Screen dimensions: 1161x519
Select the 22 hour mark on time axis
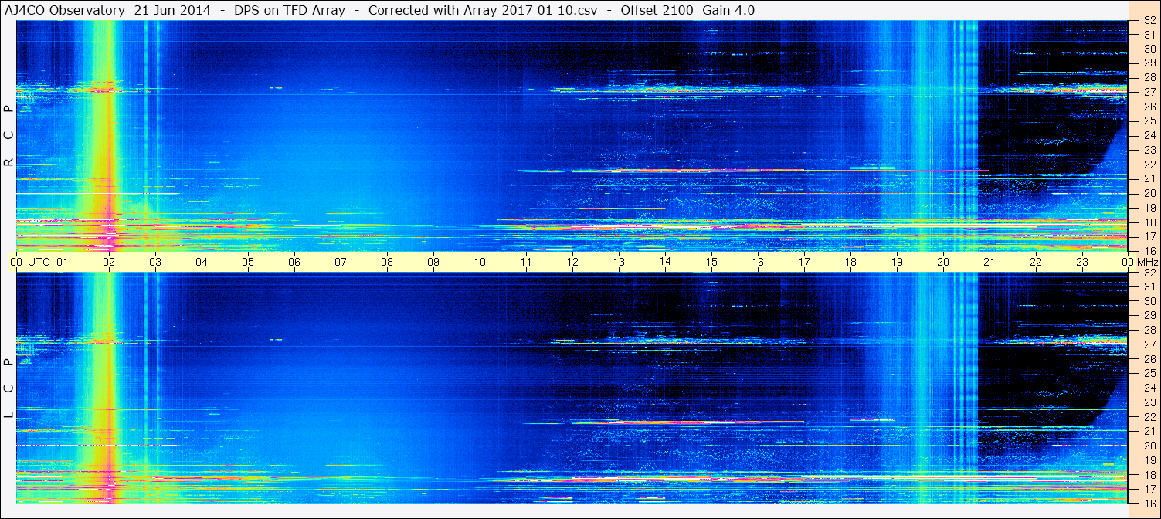click(1036, 262)
